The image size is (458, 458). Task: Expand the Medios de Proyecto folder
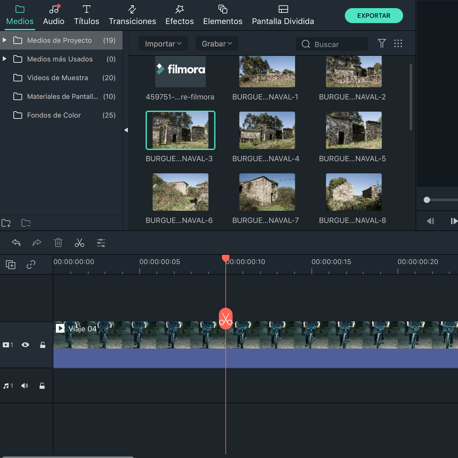pos(5,40)
